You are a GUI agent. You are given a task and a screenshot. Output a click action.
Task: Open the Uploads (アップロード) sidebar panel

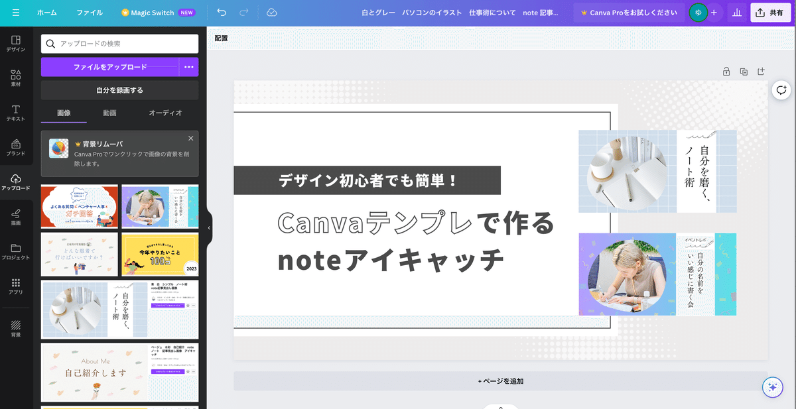pyautogui.click(x=16, y=182)
